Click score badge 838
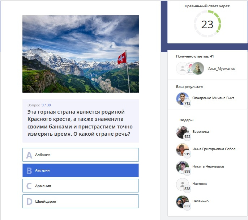The image size is (248, 220). point(187,189)
